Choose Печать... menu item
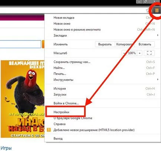 click(103, 74)
